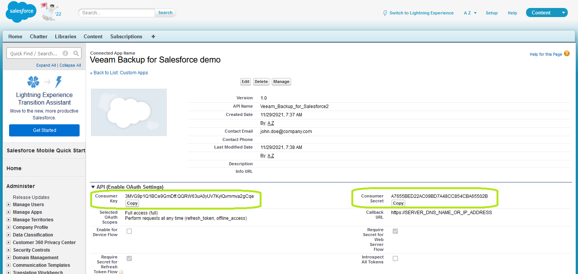Toggle the Introspect All Tokens checkbox
Image resolution: width=578 pixels, height=274 pixels.
pyautogui.click(x=395, y=258)
